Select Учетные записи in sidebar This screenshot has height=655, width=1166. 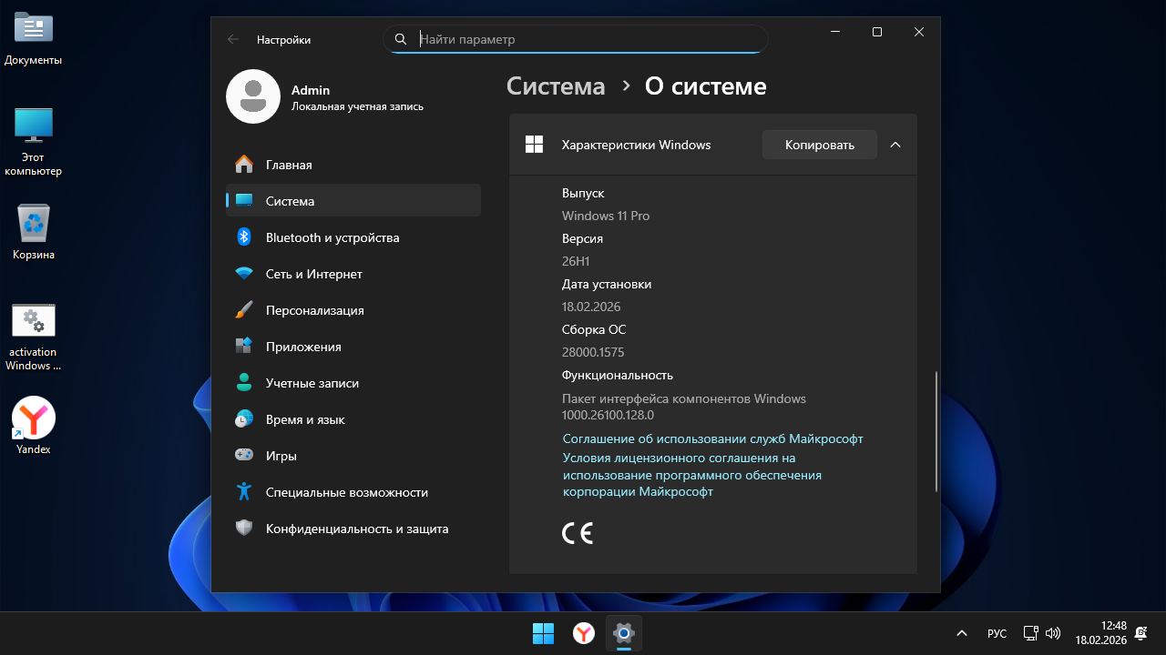tap(312, 383)
